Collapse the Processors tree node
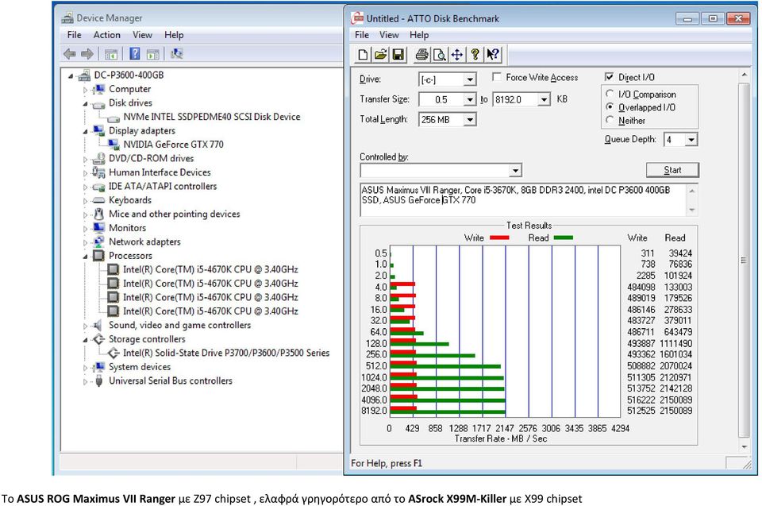Image resolution: width=762 pixels, height=506 pixels. click(x=85, y=256)
